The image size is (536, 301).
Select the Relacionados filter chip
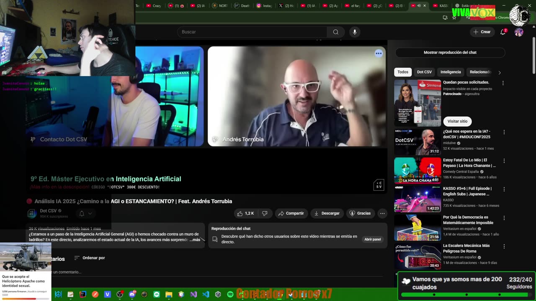[x=480, y=72]
